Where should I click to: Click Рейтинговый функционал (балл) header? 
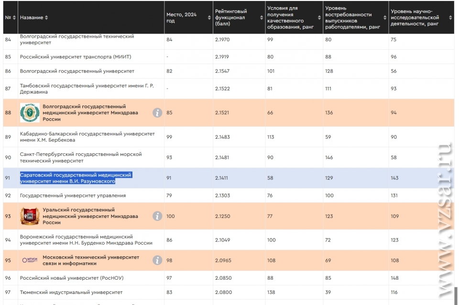tap(231, 18)
